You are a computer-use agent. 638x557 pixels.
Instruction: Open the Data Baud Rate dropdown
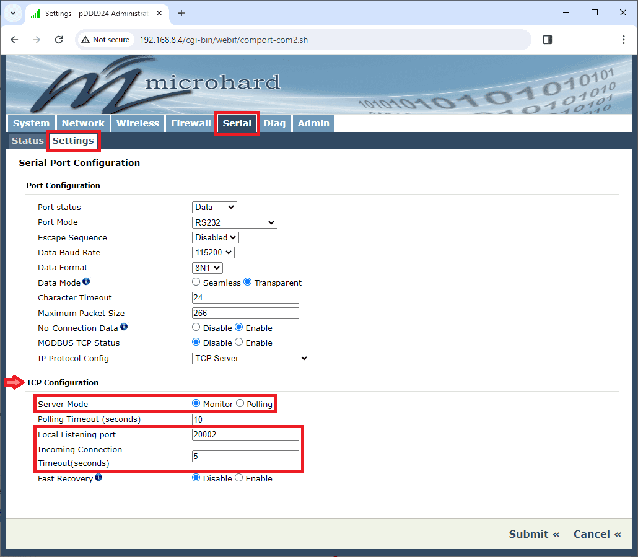(x=213, y=253)
